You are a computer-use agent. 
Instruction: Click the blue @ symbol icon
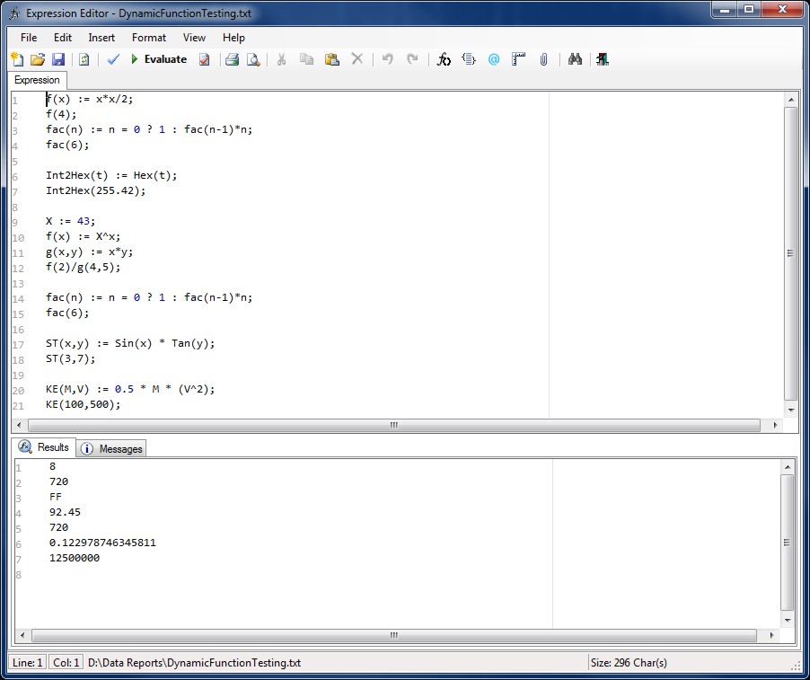pyautogui.click(x=493, y=59)
